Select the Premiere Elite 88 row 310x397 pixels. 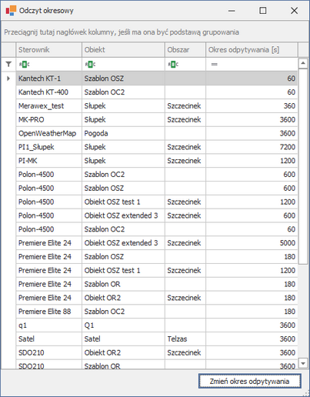coord(157,312)
